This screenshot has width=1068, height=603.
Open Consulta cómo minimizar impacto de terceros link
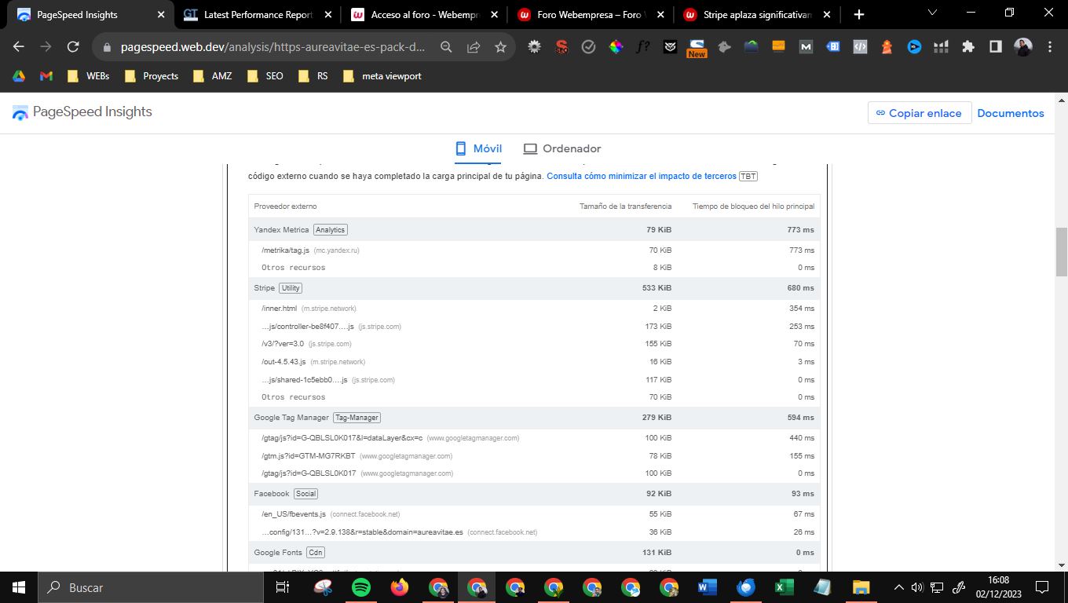(x=642, y=176)
